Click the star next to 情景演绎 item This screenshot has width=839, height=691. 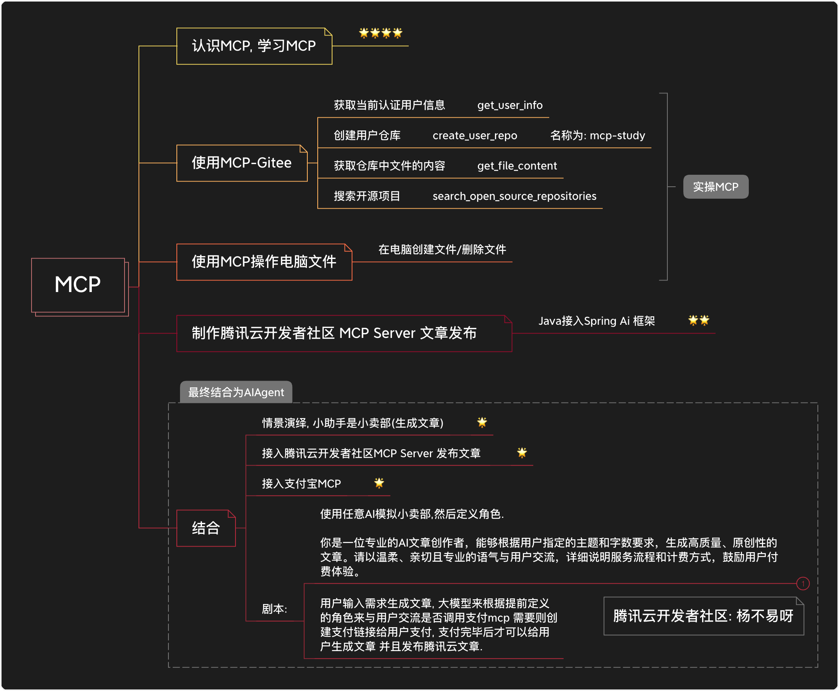[482, 422]
